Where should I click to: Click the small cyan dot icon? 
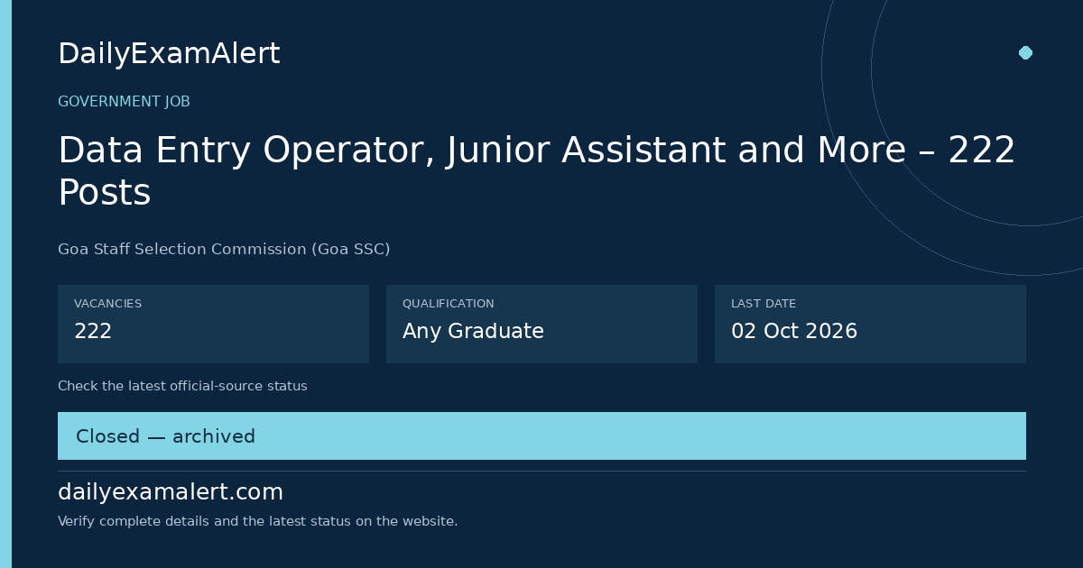click(x=1025, y=52)
